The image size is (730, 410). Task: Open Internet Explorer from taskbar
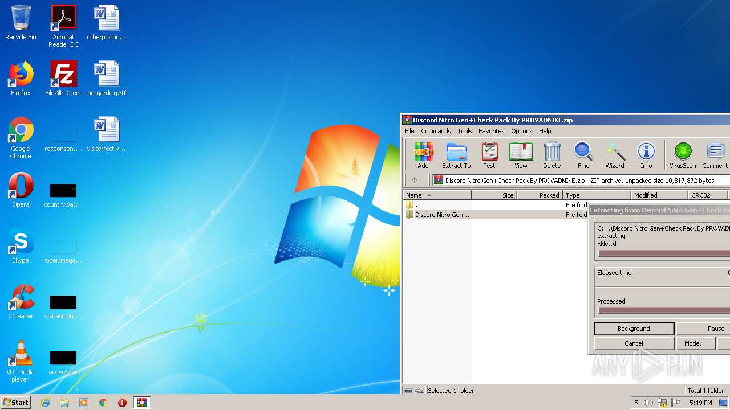tap(45, 403)
